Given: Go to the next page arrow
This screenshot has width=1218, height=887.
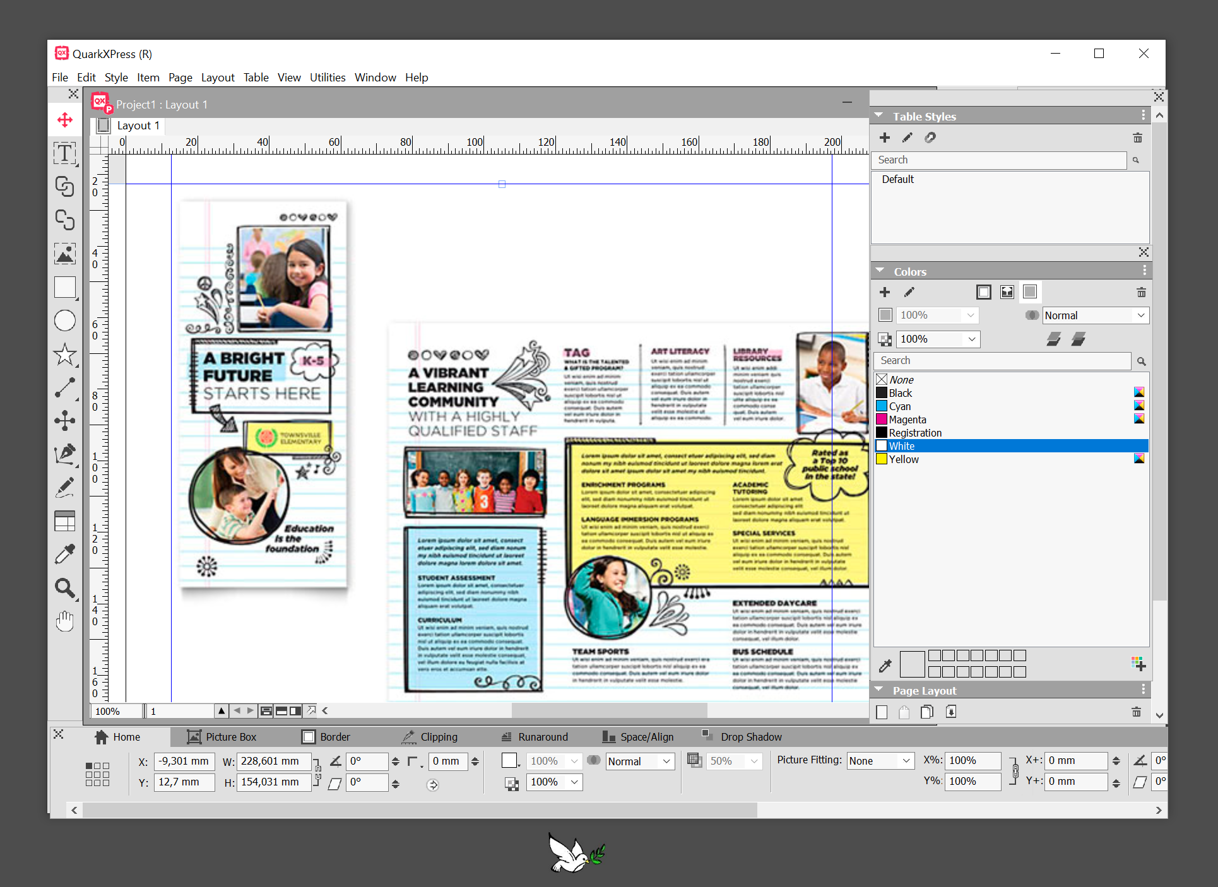Looking at the screenshot, I should coord(250,711).
